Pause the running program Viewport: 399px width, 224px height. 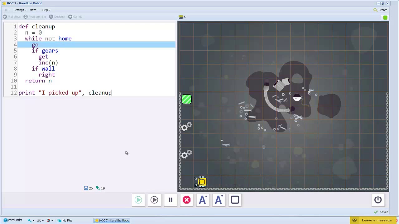coord(171,200)
